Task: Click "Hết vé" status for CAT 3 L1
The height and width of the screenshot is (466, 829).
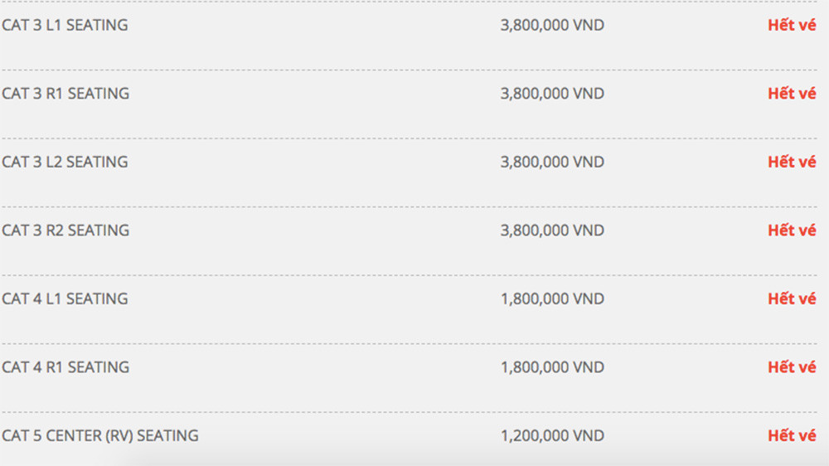Action: 792,26
